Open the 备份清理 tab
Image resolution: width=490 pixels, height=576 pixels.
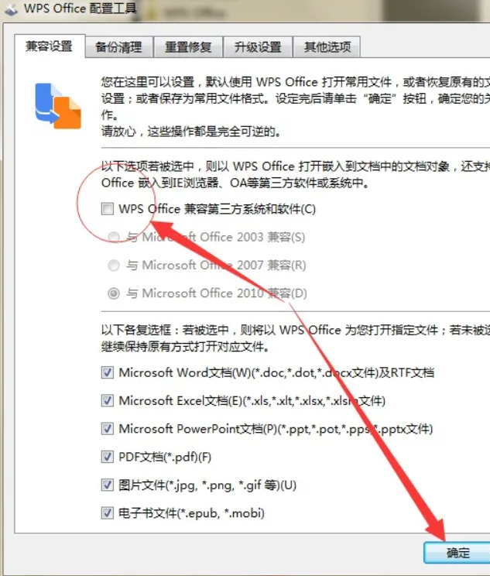coord(118,47)
